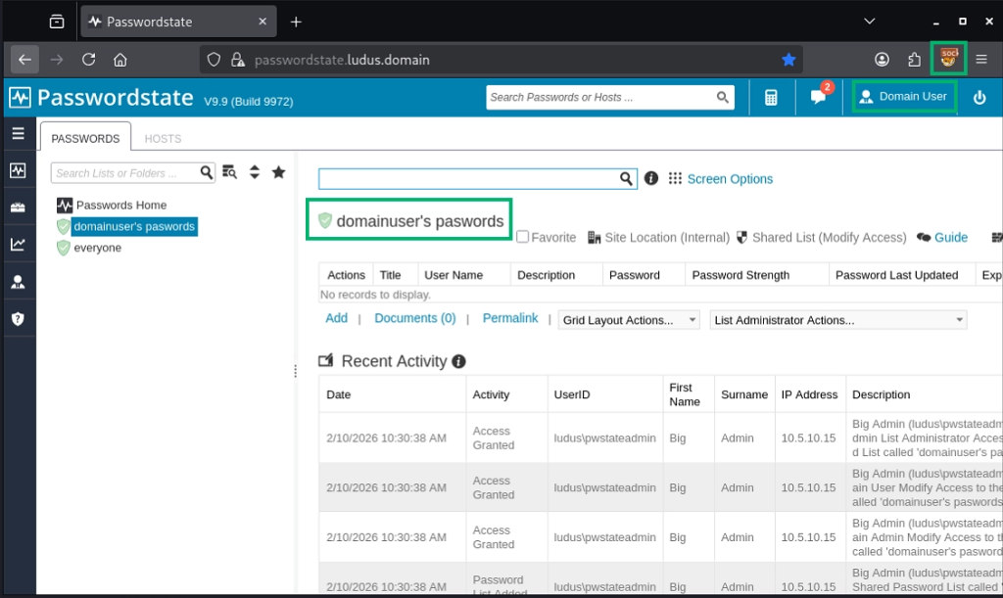Viewport: 1003px width, 598px height.
Task: Click the power logout icon
Action: click(979, 97)
